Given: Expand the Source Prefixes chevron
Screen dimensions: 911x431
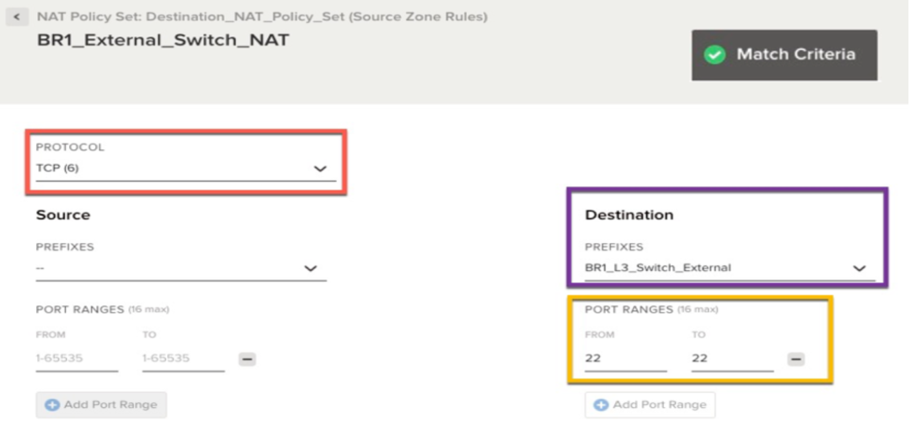Looking at the screenshot, I should pyautogui.click(x=310, y=268).
